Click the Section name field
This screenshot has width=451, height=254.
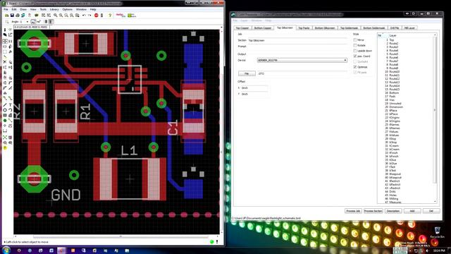(x=297, y=41)
